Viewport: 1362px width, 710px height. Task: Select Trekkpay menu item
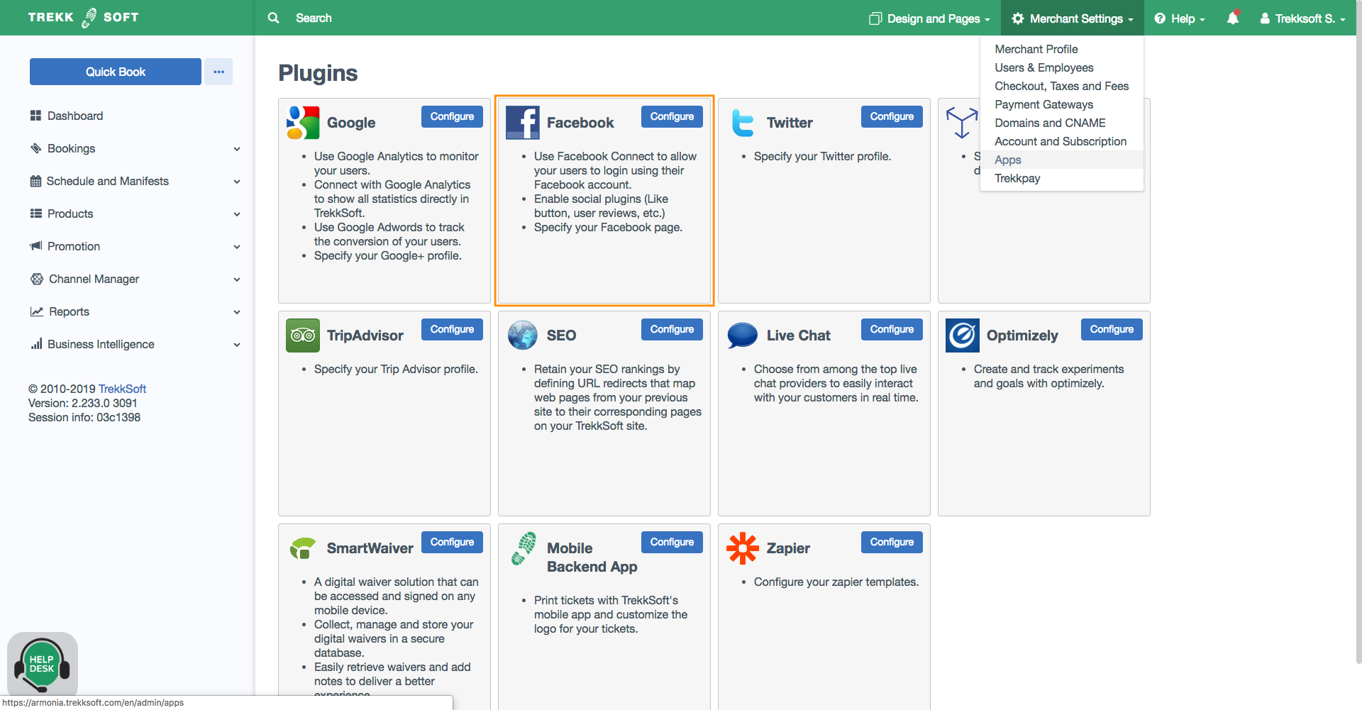click(x=1017, y=178)
